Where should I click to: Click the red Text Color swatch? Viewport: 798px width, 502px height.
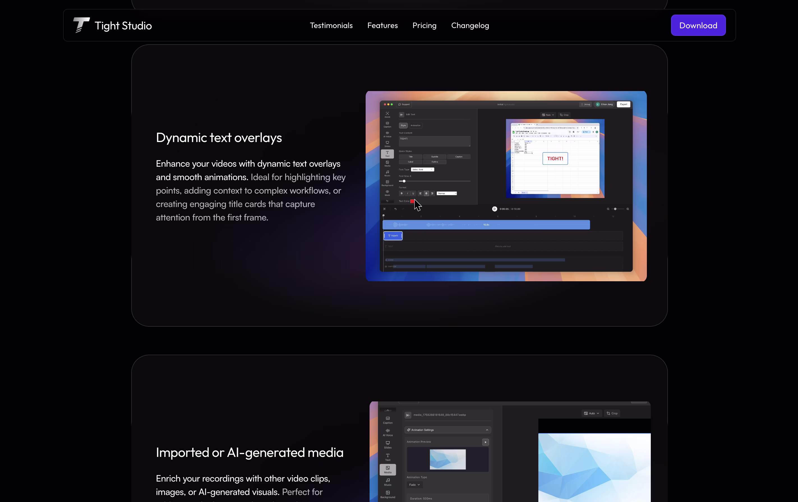[412, 201]
